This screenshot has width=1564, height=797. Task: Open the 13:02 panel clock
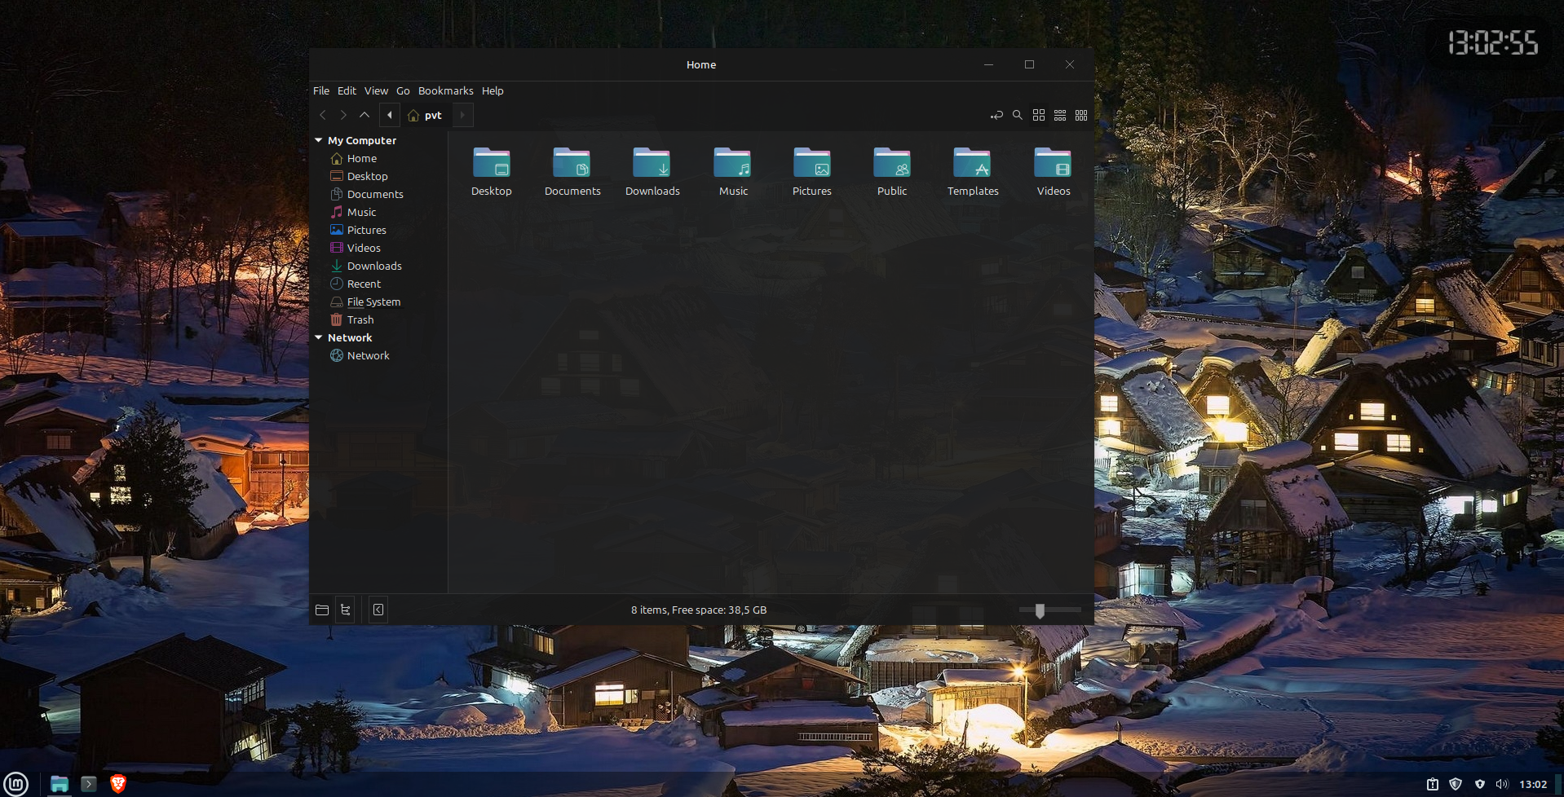tap(1533, 784)
